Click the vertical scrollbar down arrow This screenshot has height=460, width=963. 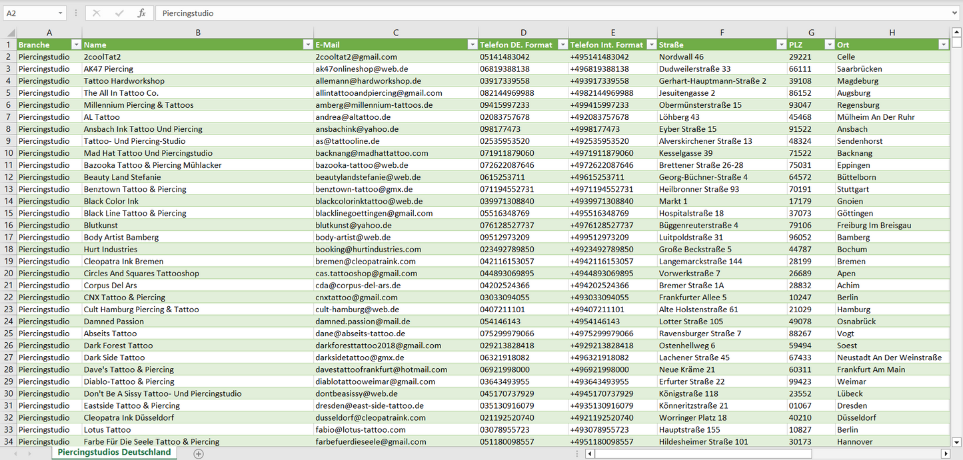[957, 441]
